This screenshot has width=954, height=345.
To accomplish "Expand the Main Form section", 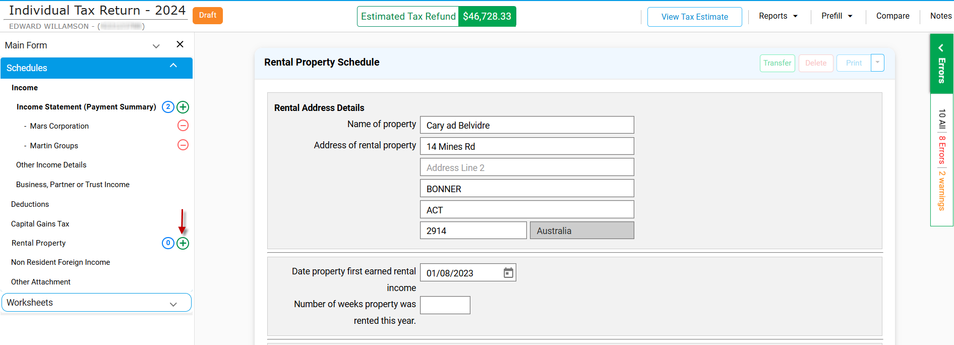I will point(156,46).
